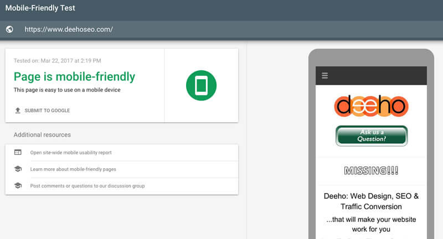Click the green mobile-friendly phone icon

coord(201,86)
